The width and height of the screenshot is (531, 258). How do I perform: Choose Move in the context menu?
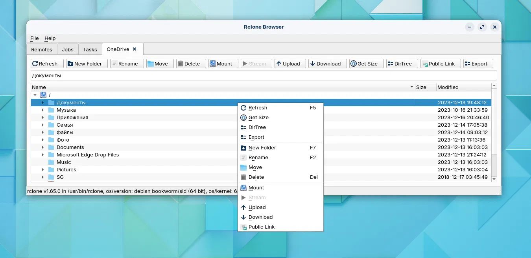[280, 167]
